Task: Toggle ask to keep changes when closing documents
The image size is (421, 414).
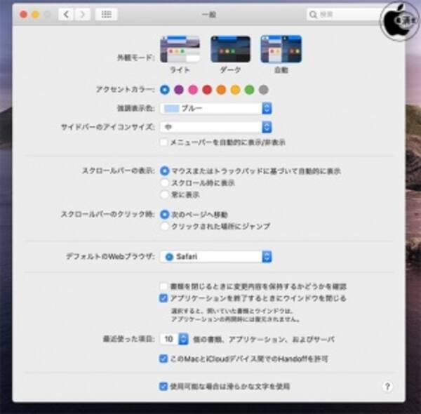Action: tap(163, 286)
